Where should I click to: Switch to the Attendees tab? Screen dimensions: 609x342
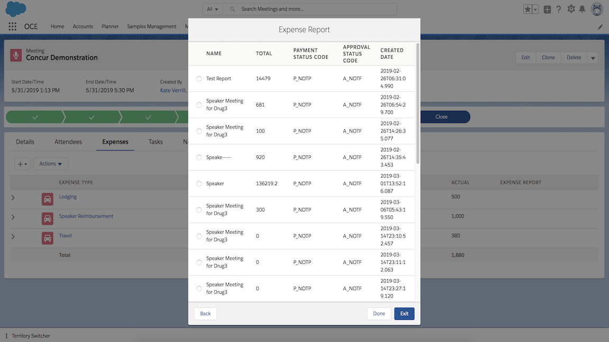click(68, 141)
